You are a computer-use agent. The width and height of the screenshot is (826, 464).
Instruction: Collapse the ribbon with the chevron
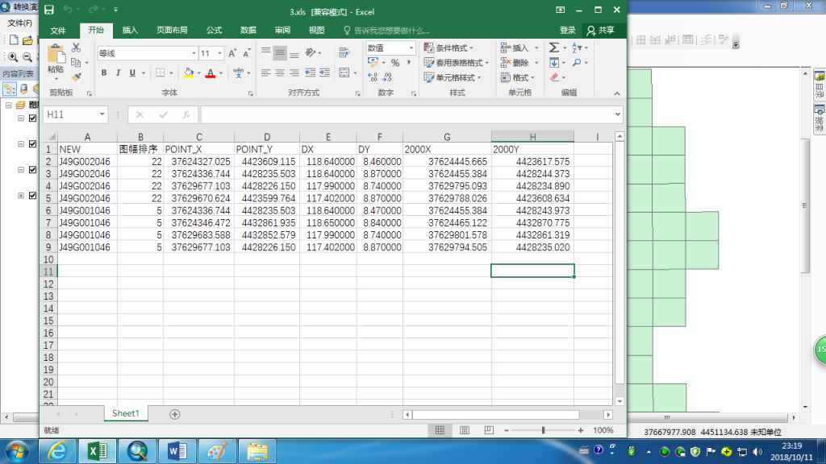(x=617, y=93)
